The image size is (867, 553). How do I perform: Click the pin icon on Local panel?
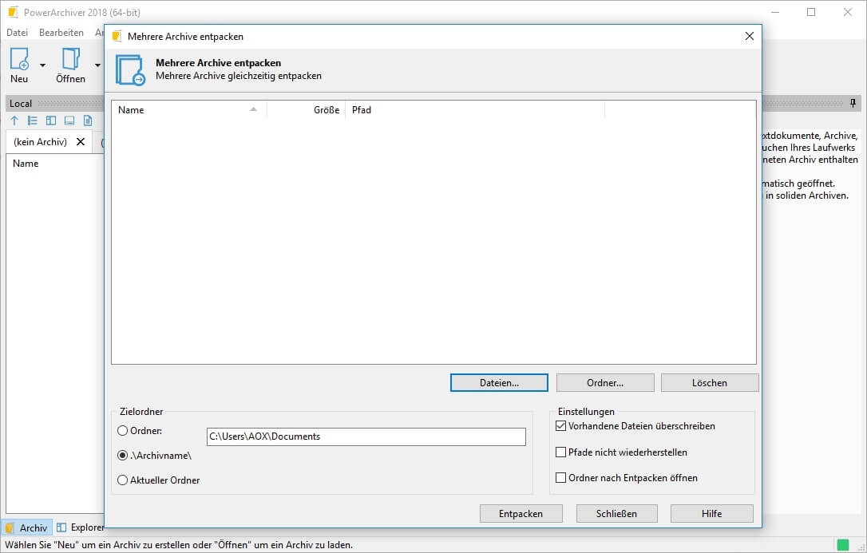(853, 104)
